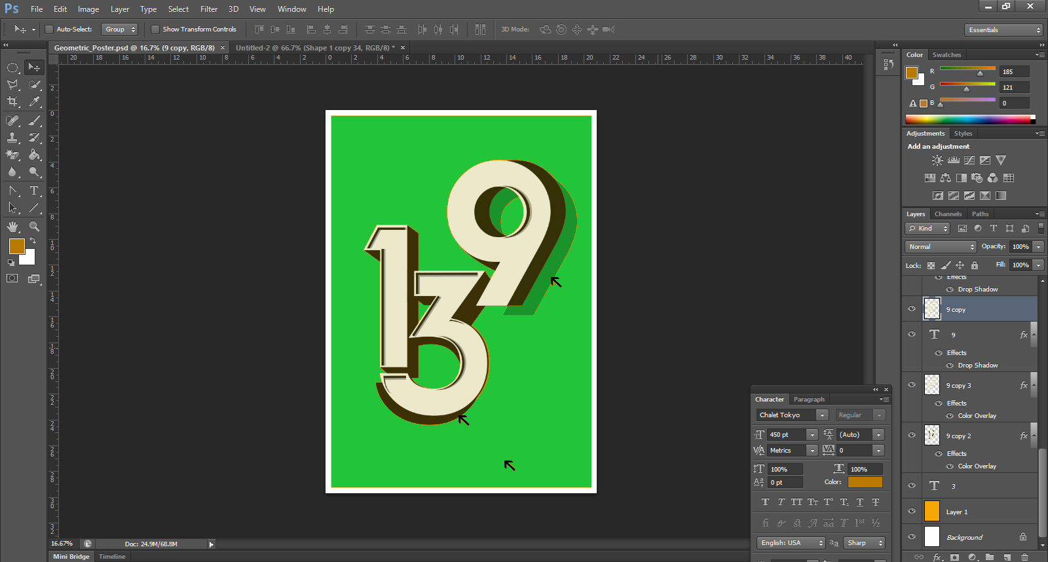Switch to the Swatches tab

point(946,55)
